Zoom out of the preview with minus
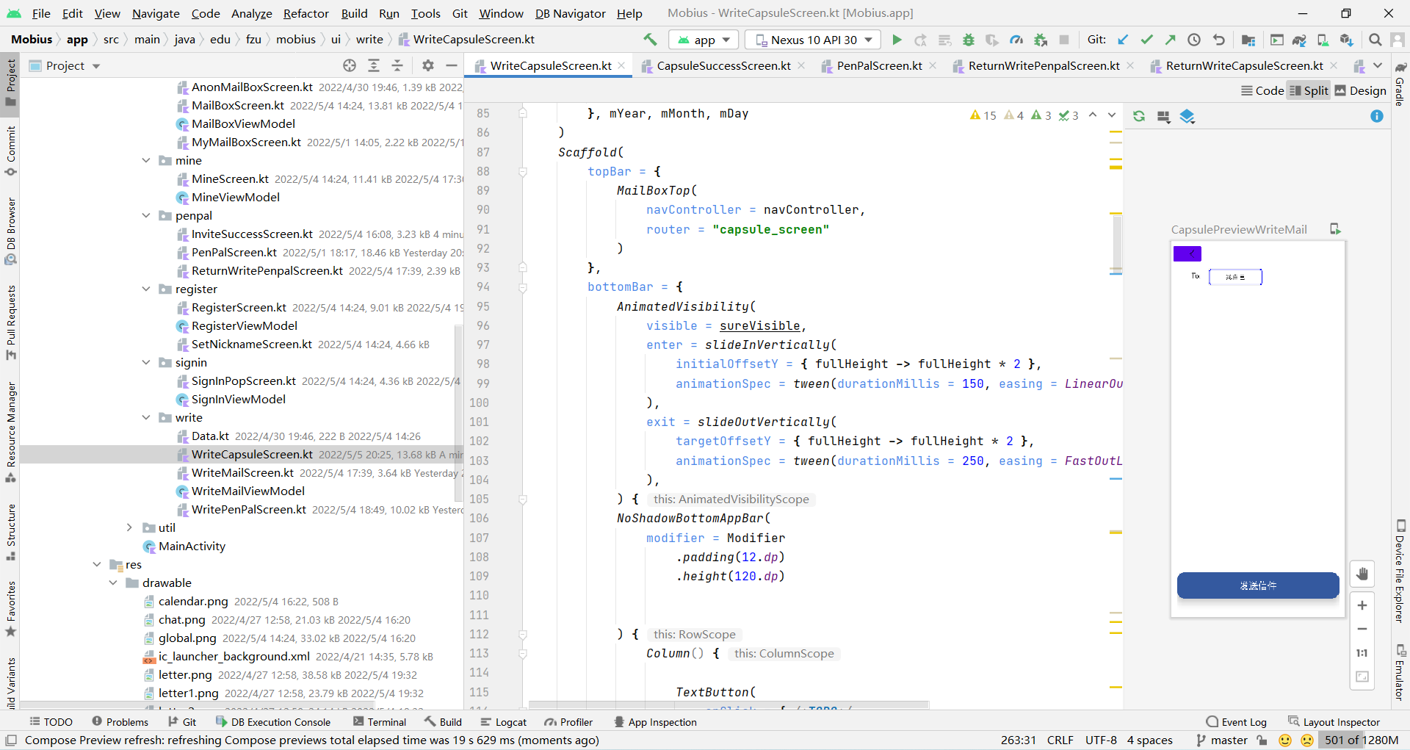Screen dimensions: 1410x750 [1362, 629]
